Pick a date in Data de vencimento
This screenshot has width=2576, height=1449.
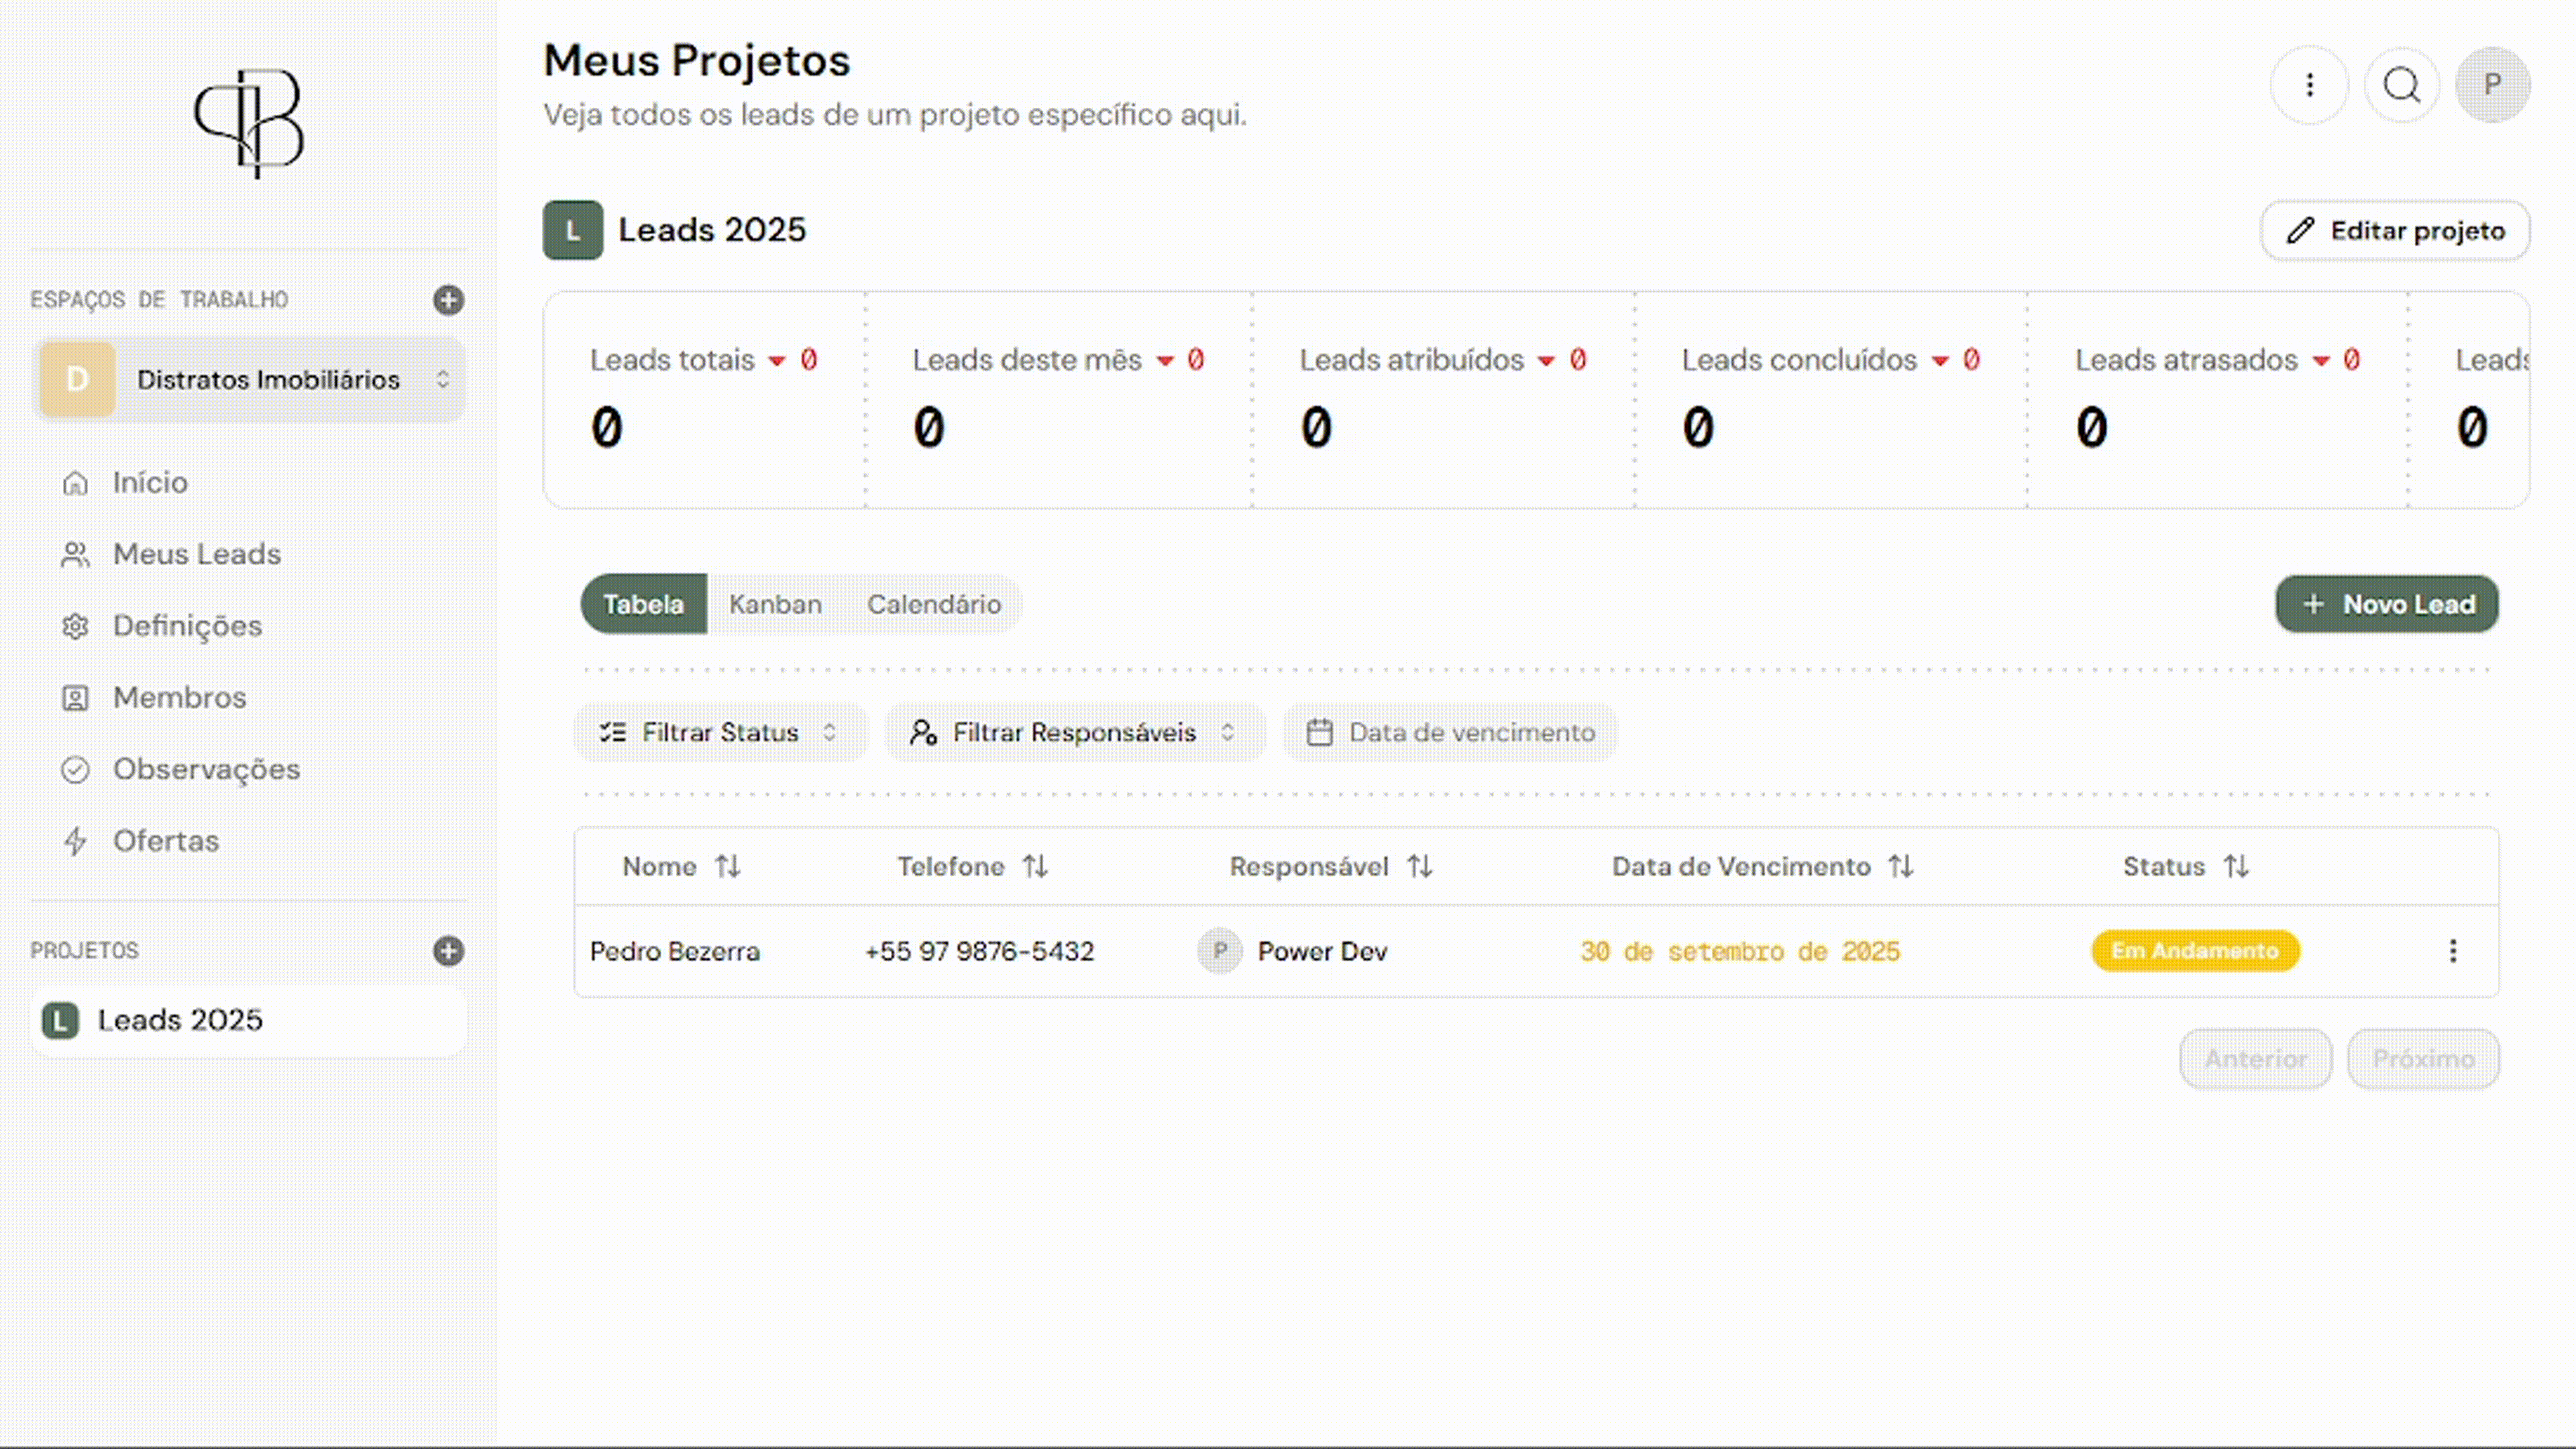tap(1450, 732)
